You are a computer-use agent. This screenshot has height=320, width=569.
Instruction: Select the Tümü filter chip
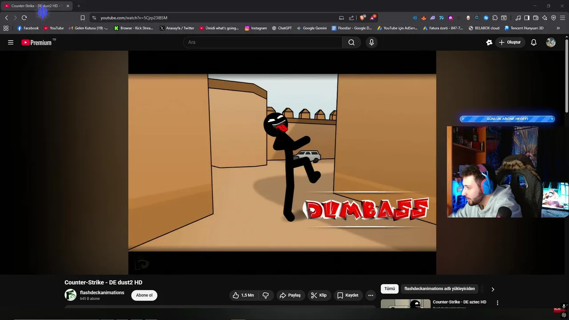(389, 289)
